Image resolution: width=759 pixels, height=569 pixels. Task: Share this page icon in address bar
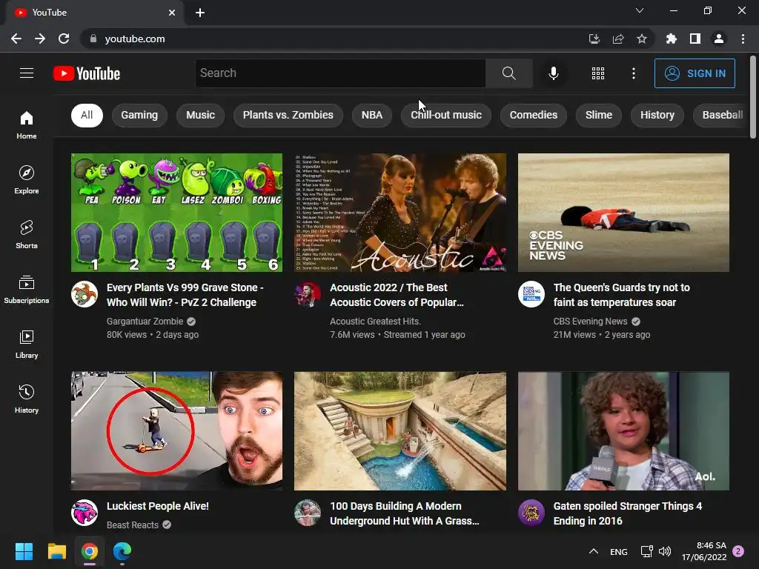click(x=618, y=39)
